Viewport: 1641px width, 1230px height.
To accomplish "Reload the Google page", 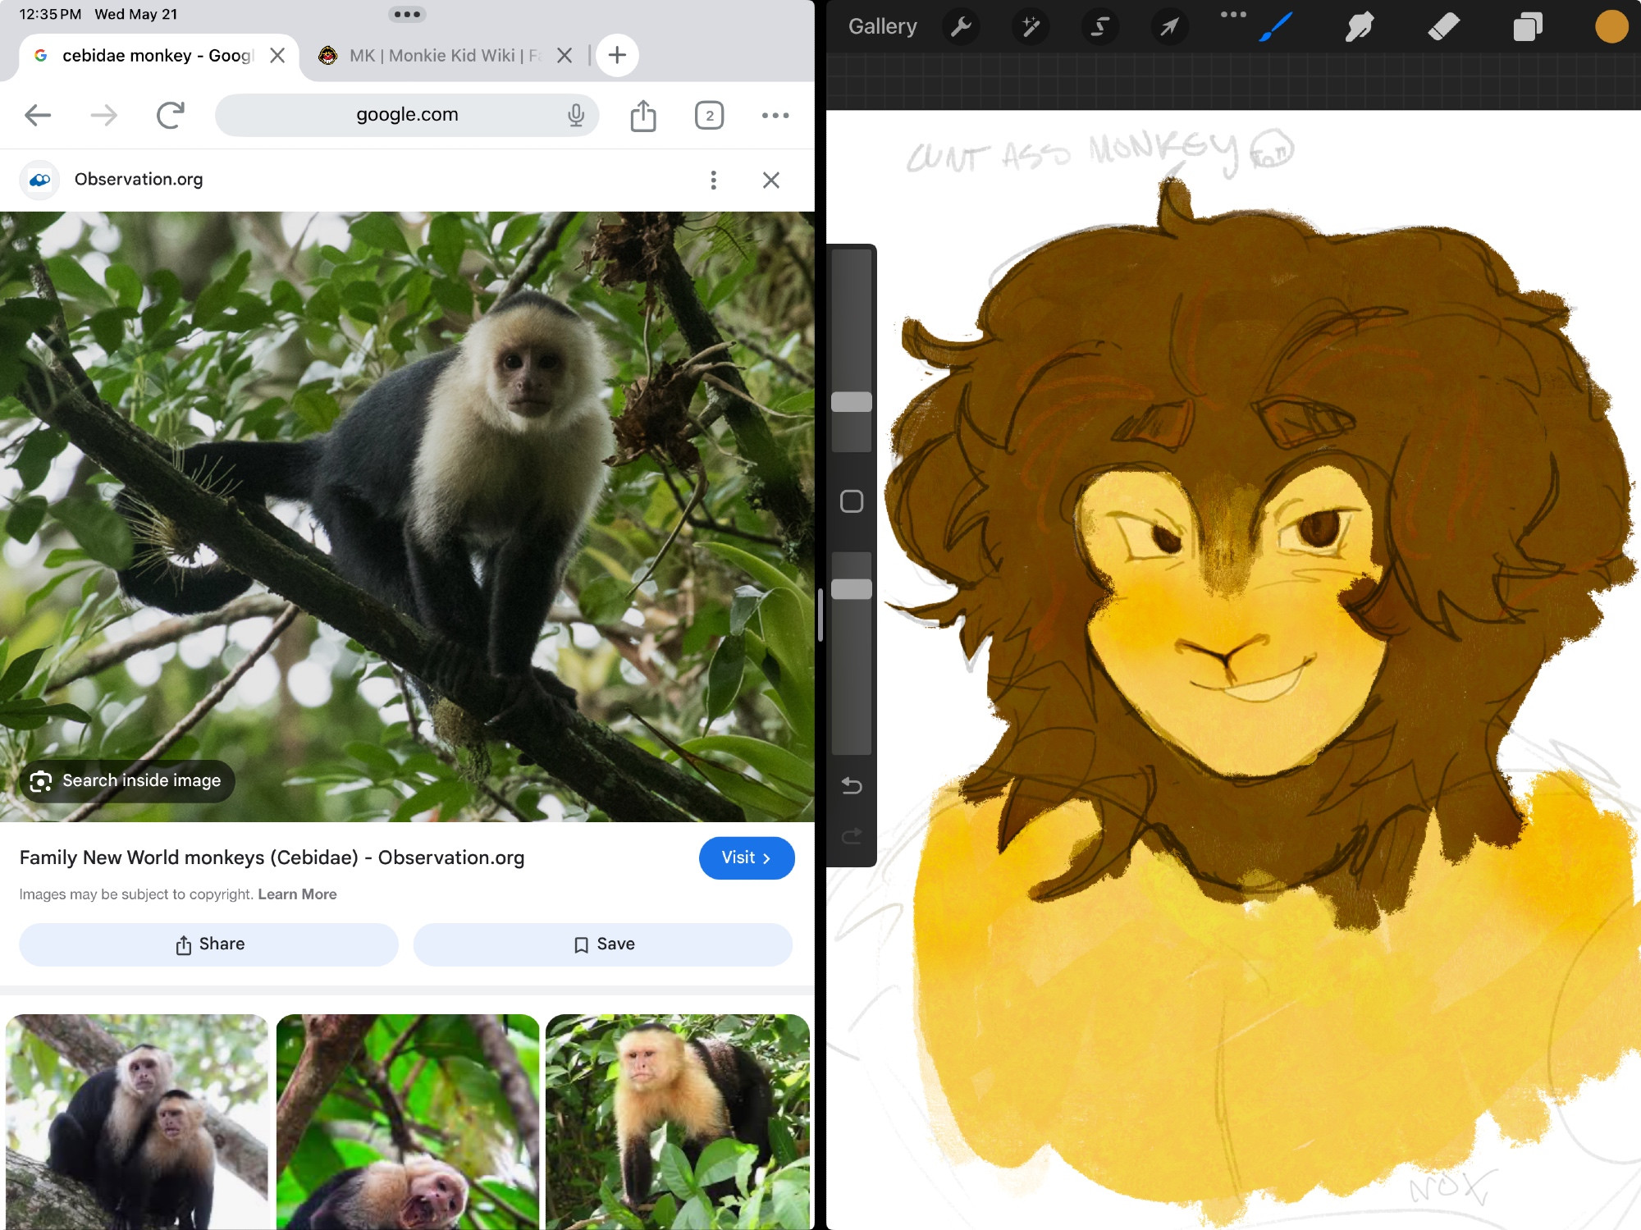I will coord(170,116).
